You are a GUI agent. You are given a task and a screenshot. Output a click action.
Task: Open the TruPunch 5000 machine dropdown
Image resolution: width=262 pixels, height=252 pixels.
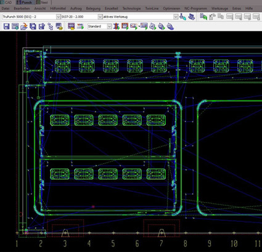click(59, 17)
